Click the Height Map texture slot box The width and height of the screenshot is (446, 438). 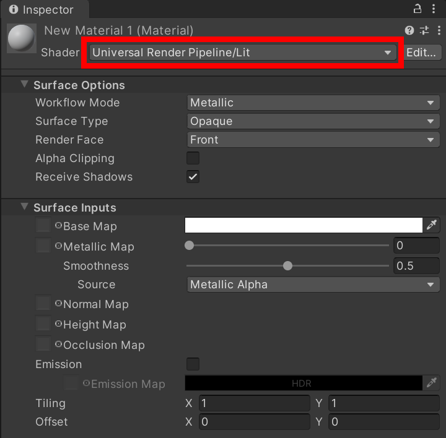click(x=43, y=324)
